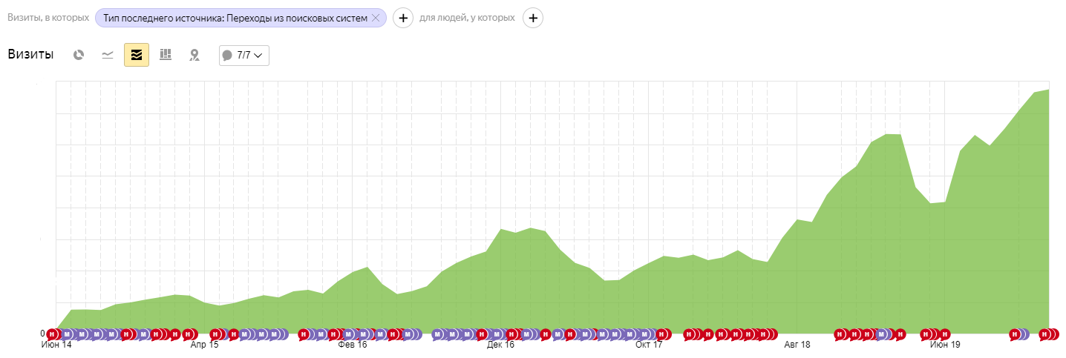Screen dimensions: 1066x358
Task: Remove the 'Переходы из поисковых систем' filter
Action: 376,18
